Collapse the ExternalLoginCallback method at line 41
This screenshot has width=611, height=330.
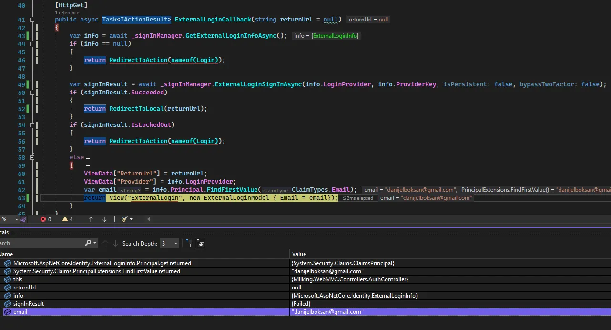pos(32,20)
